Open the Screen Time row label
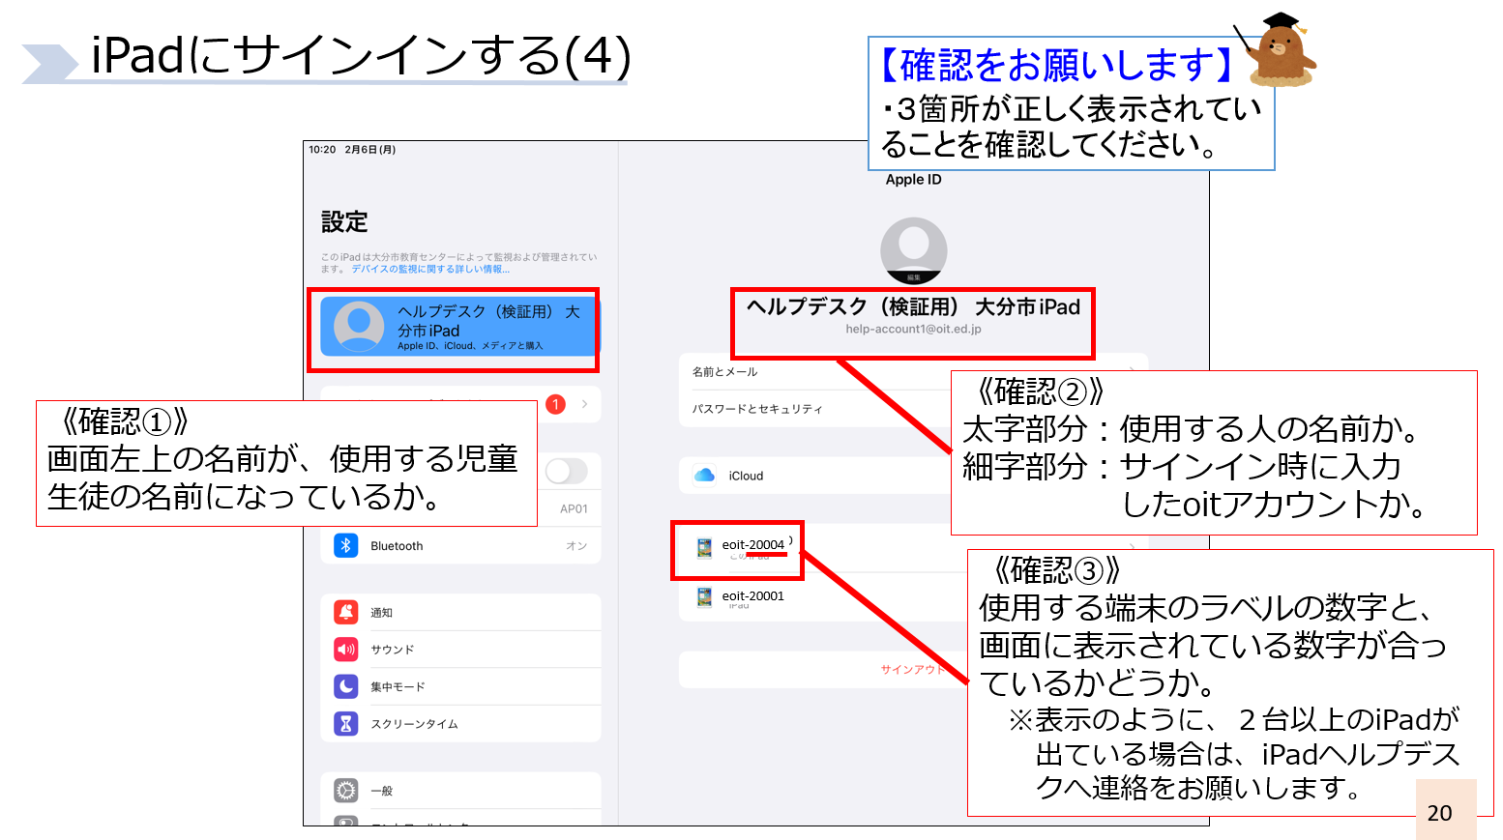The image size is (1503, 840). tap(414, 724)
